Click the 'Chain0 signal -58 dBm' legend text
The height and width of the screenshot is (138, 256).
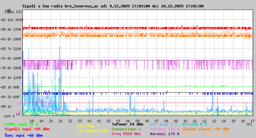point(206,129)
